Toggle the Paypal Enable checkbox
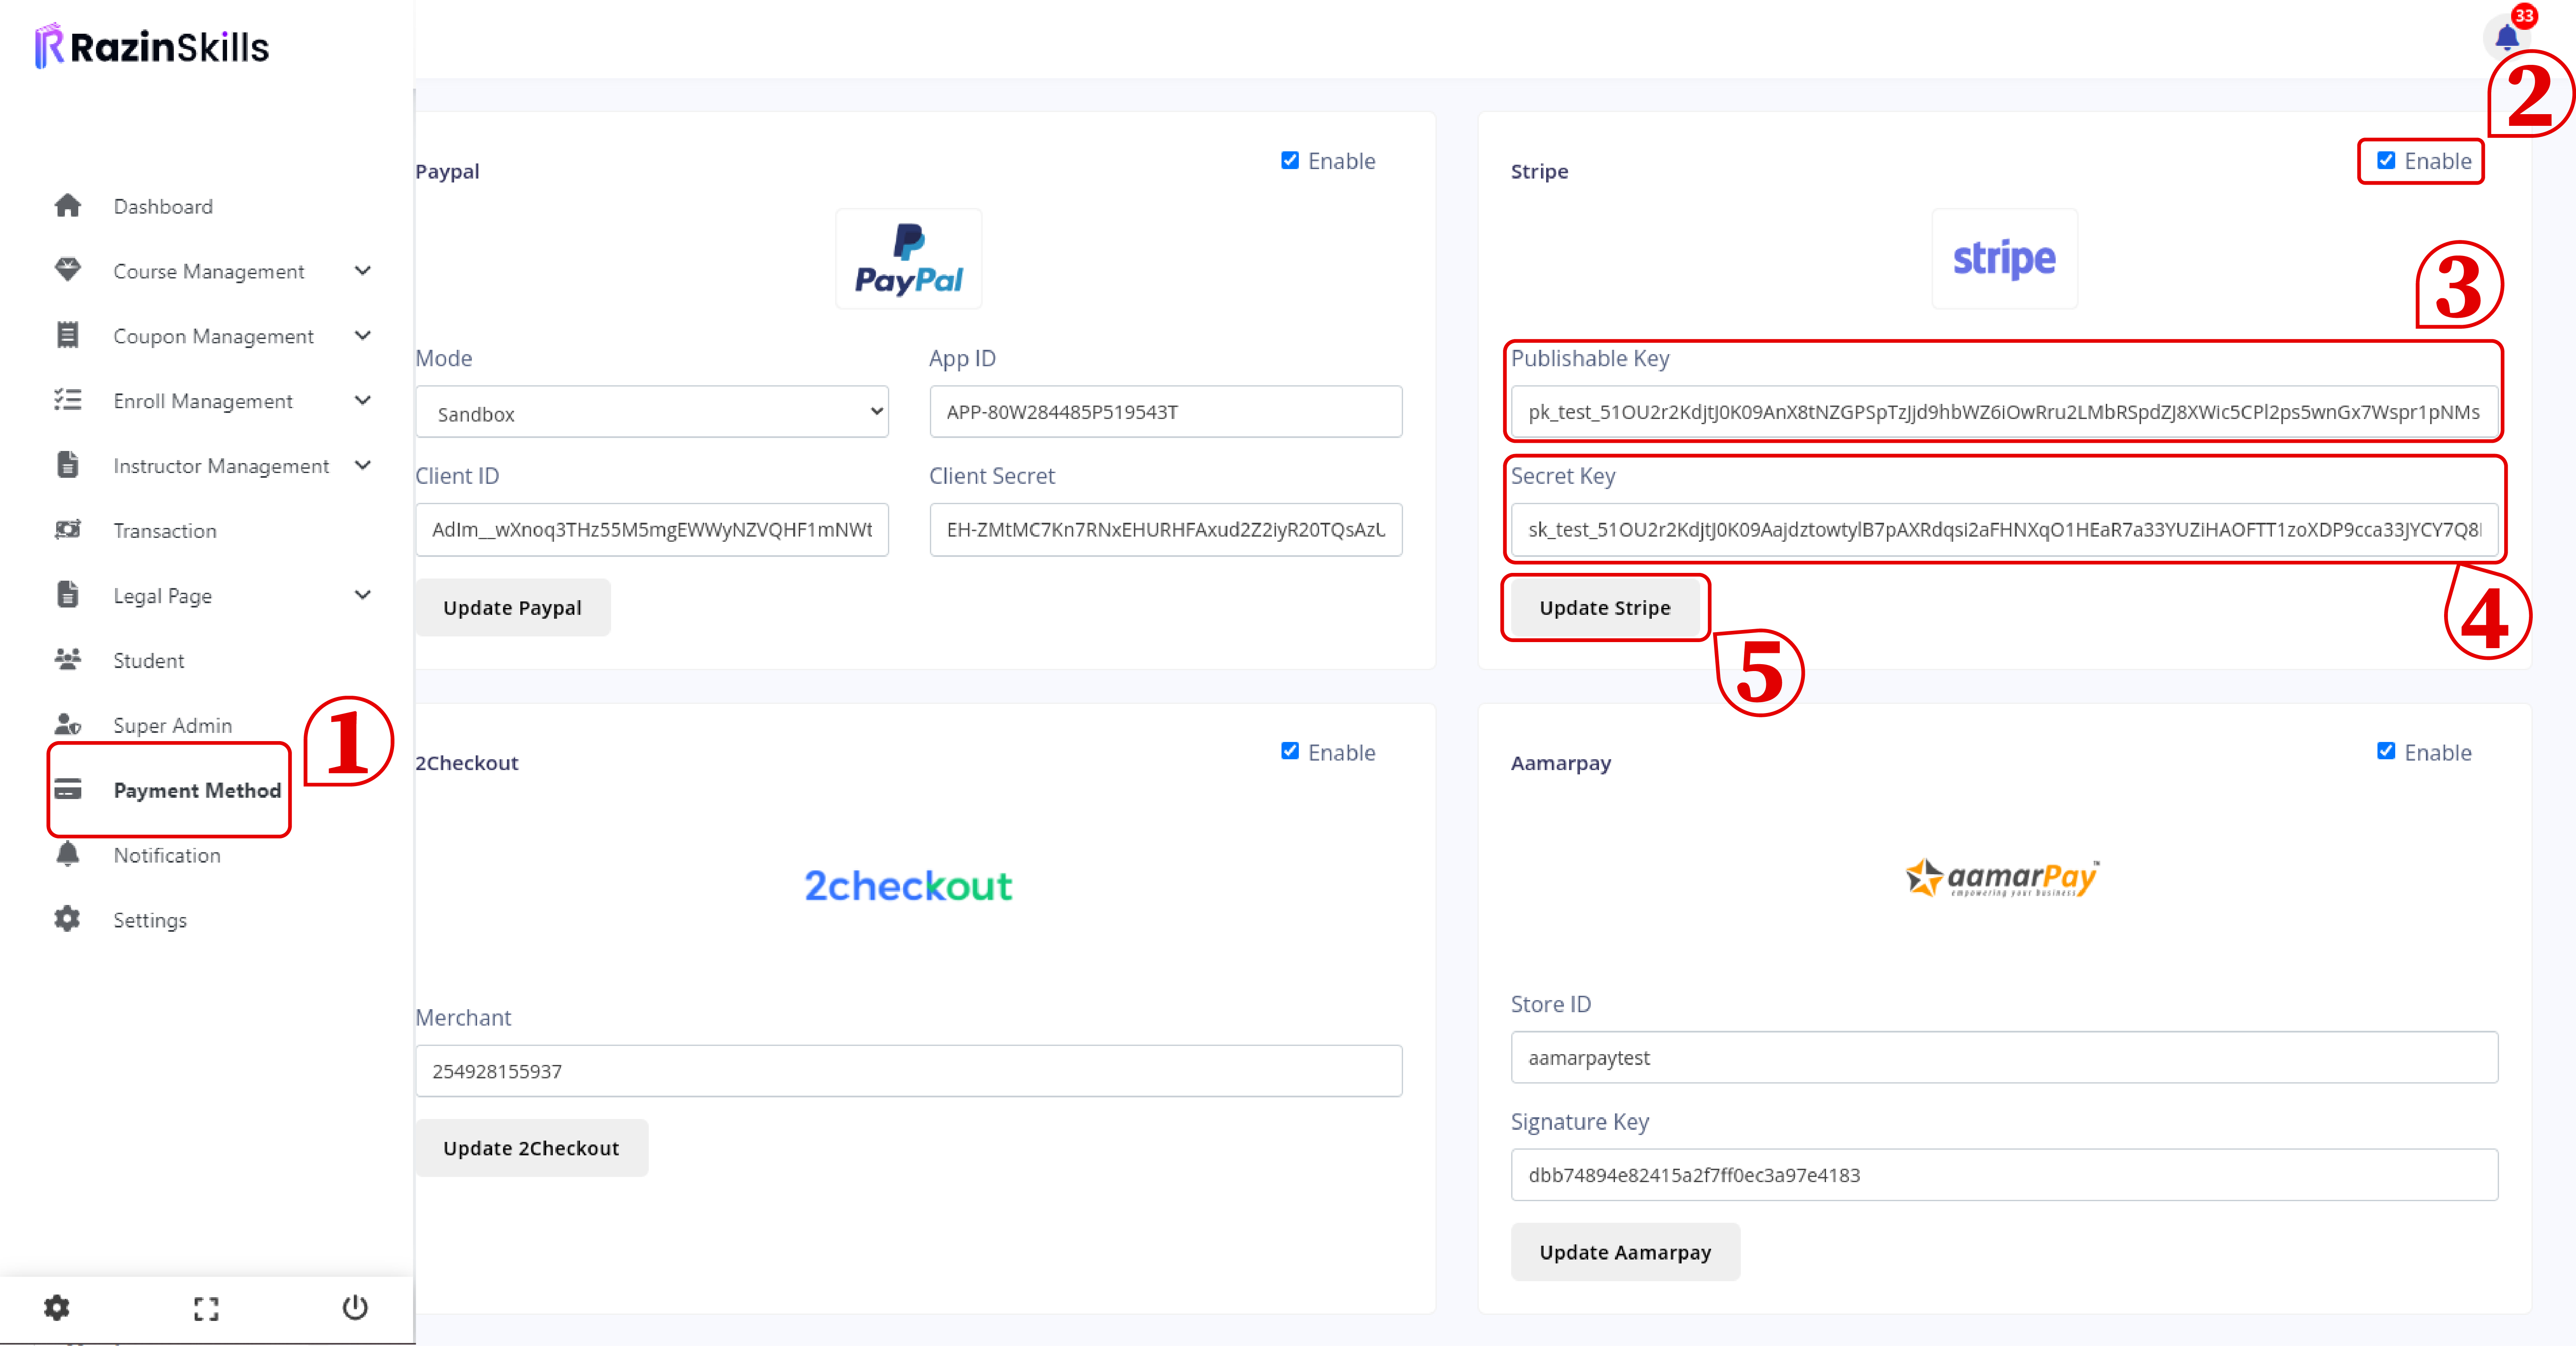2576x1346 pixels. (x=1290, y=160)
